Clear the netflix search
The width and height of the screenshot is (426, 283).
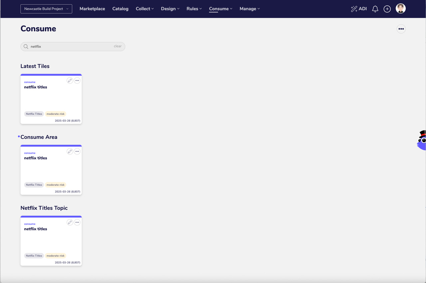[117, 46]
